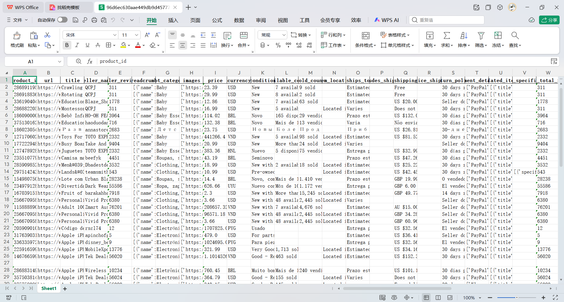Click the formula bar input
This screenshot has height=302, width=564.
[323, 61]
